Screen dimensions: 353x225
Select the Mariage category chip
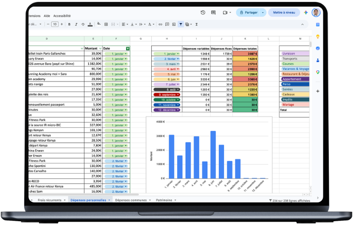coord(295,105)
